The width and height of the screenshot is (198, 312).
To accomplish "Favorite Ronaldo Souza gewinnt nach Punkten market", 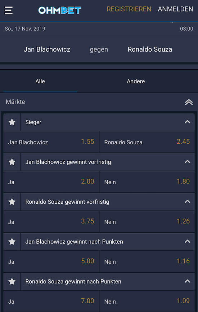I will pyautogui.click(x=12, y=281).
